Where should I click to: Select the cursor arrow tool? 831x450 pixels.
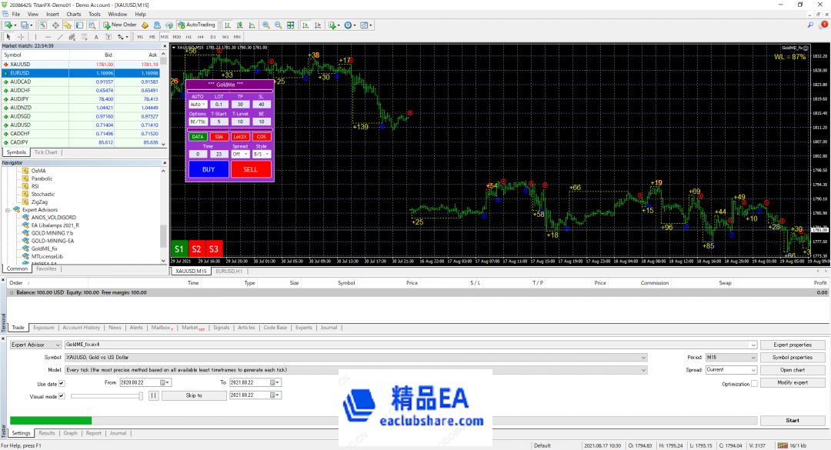8,37
